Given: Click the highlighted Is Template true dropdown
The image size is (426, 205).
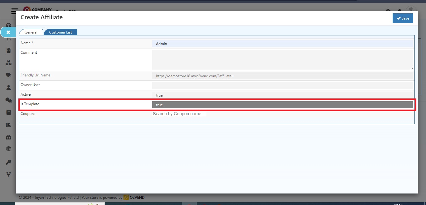Looking at the screenshot, I should 282,105.
